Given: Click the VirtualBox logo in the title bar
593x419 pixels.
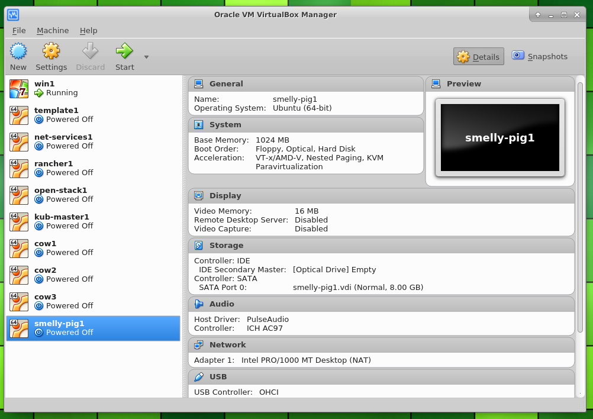Looking at the screenshot, I should tap(13, 15).
